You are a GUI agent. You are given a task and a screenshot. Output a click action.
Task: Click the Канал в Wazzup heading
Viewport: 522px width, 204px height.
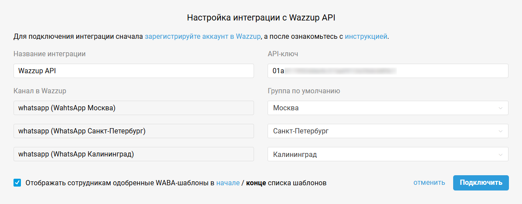pyautogui.click(x=40, y=91)
